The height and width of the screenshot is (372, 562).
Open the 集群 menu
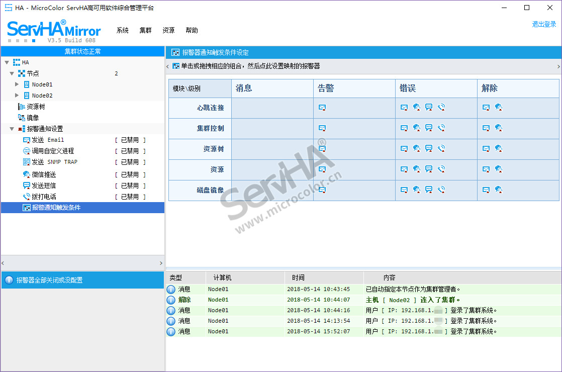point(145,30)
